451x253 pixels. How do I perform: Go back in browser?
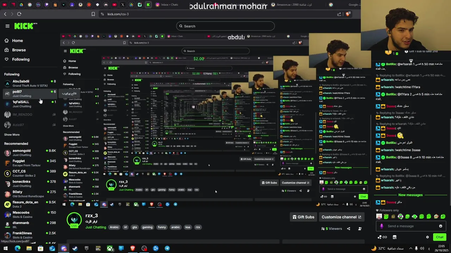pyautogui.click(x=5, y=14)
